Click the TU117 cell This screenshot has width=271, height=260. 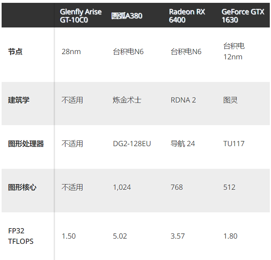234,144
